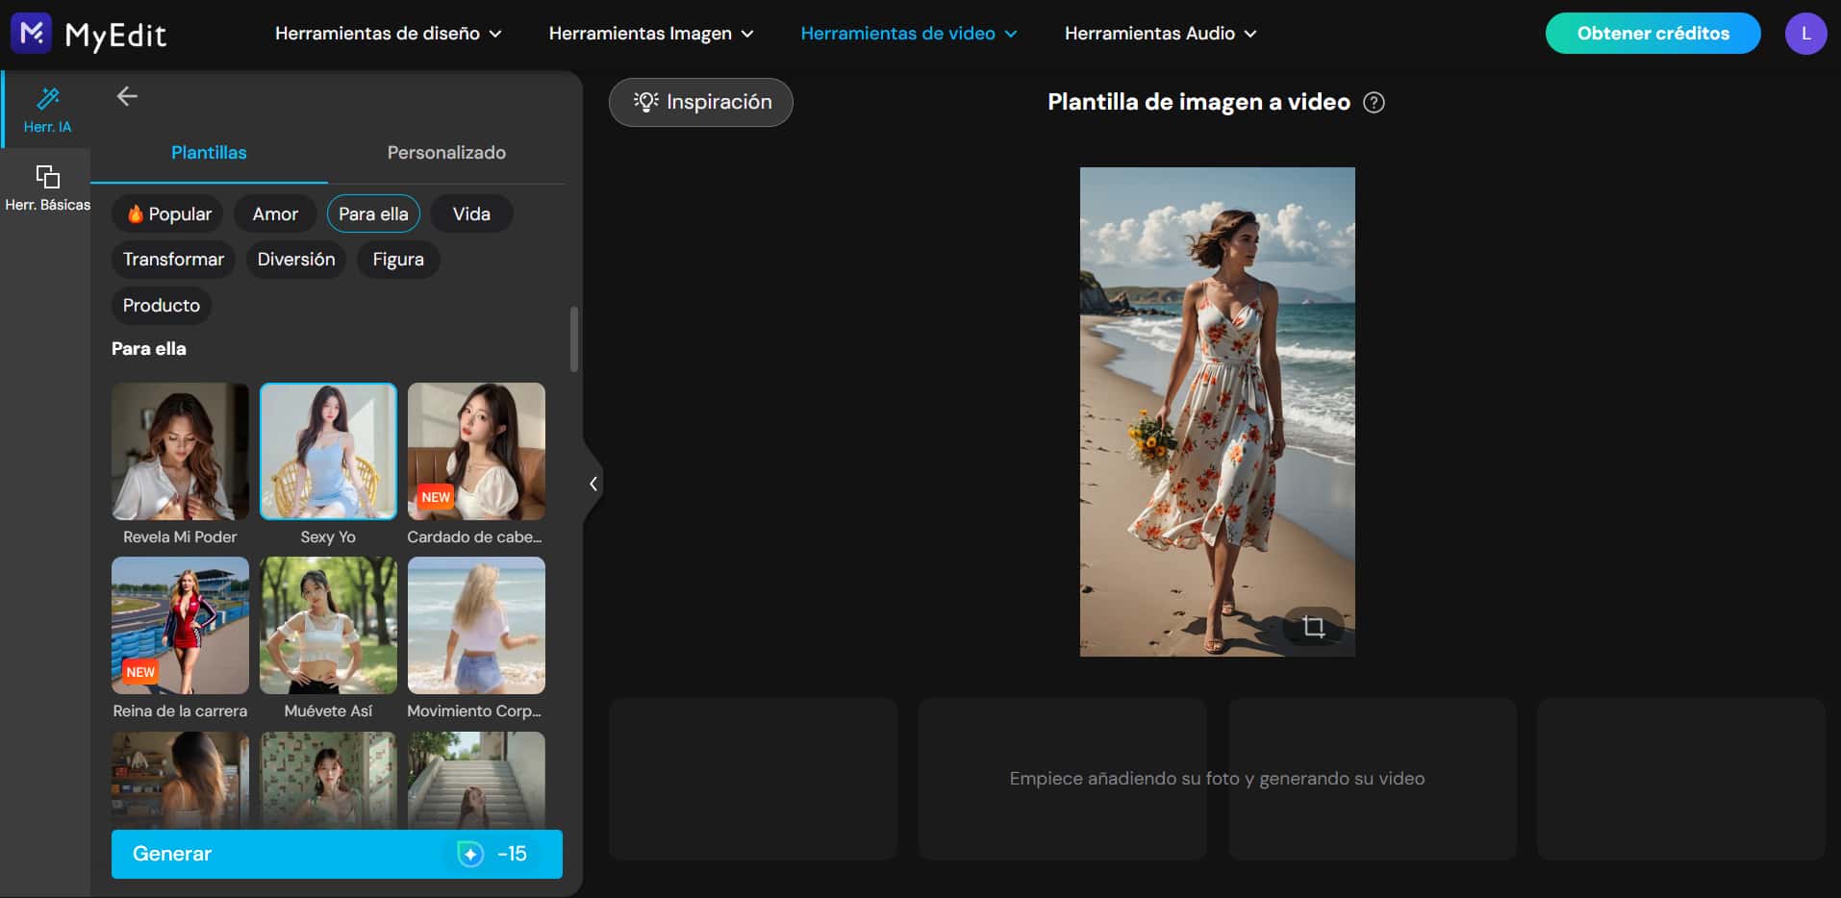Select the Reina de la carrera template
Viewport: 1841px width, 898px height.
(180, 625)
